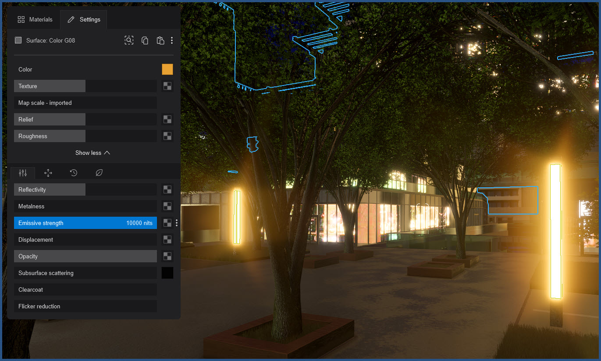Open the texture slot beside Metalness
601x361 pixels.
(167, 206)
